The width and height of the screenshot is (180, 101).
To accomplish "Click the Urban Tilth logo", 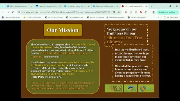I will (114, 88).
